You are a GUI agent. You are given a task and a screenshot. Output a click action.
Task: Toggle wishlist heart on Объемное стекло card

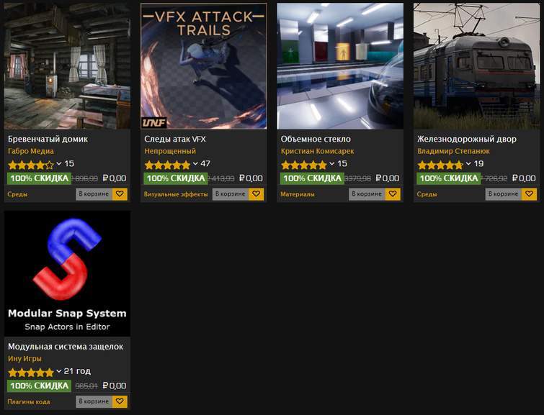393,194
